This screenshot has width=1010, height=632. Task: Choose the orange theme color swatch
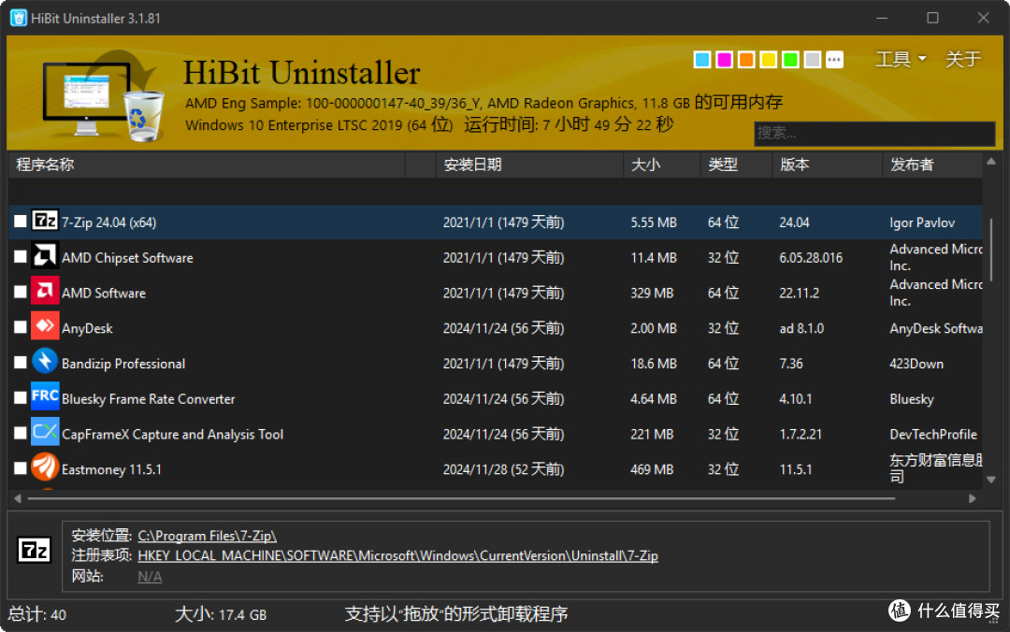pos(746,60)
